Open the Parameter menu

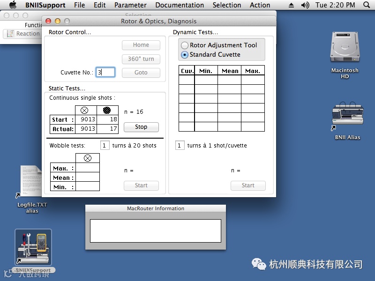tap(130, 5)
